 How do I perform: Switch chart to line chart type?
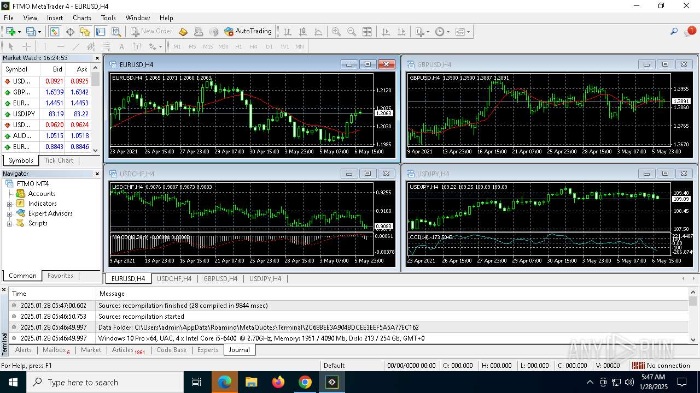pyautogui.click(x=318, y=32)
